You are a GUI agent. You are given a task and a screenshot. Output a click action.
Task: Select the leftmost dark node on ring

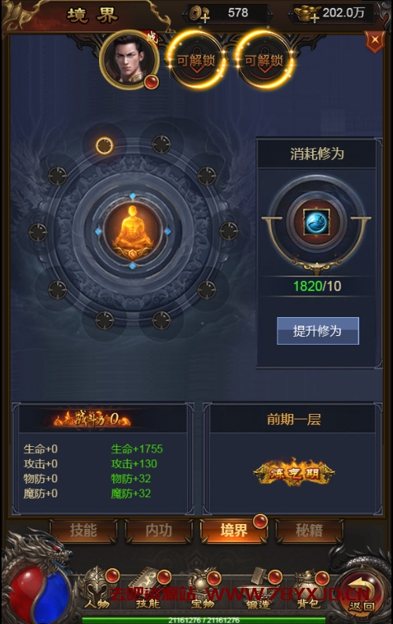tap(38, 232)
